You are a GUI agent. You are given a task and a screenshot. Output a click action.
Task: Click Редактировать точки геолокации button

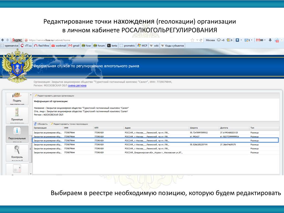(x=69, y=124)
